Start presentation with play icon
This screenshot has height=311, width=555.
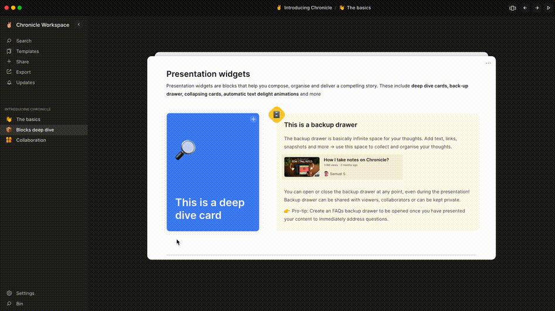coord(549,8)
